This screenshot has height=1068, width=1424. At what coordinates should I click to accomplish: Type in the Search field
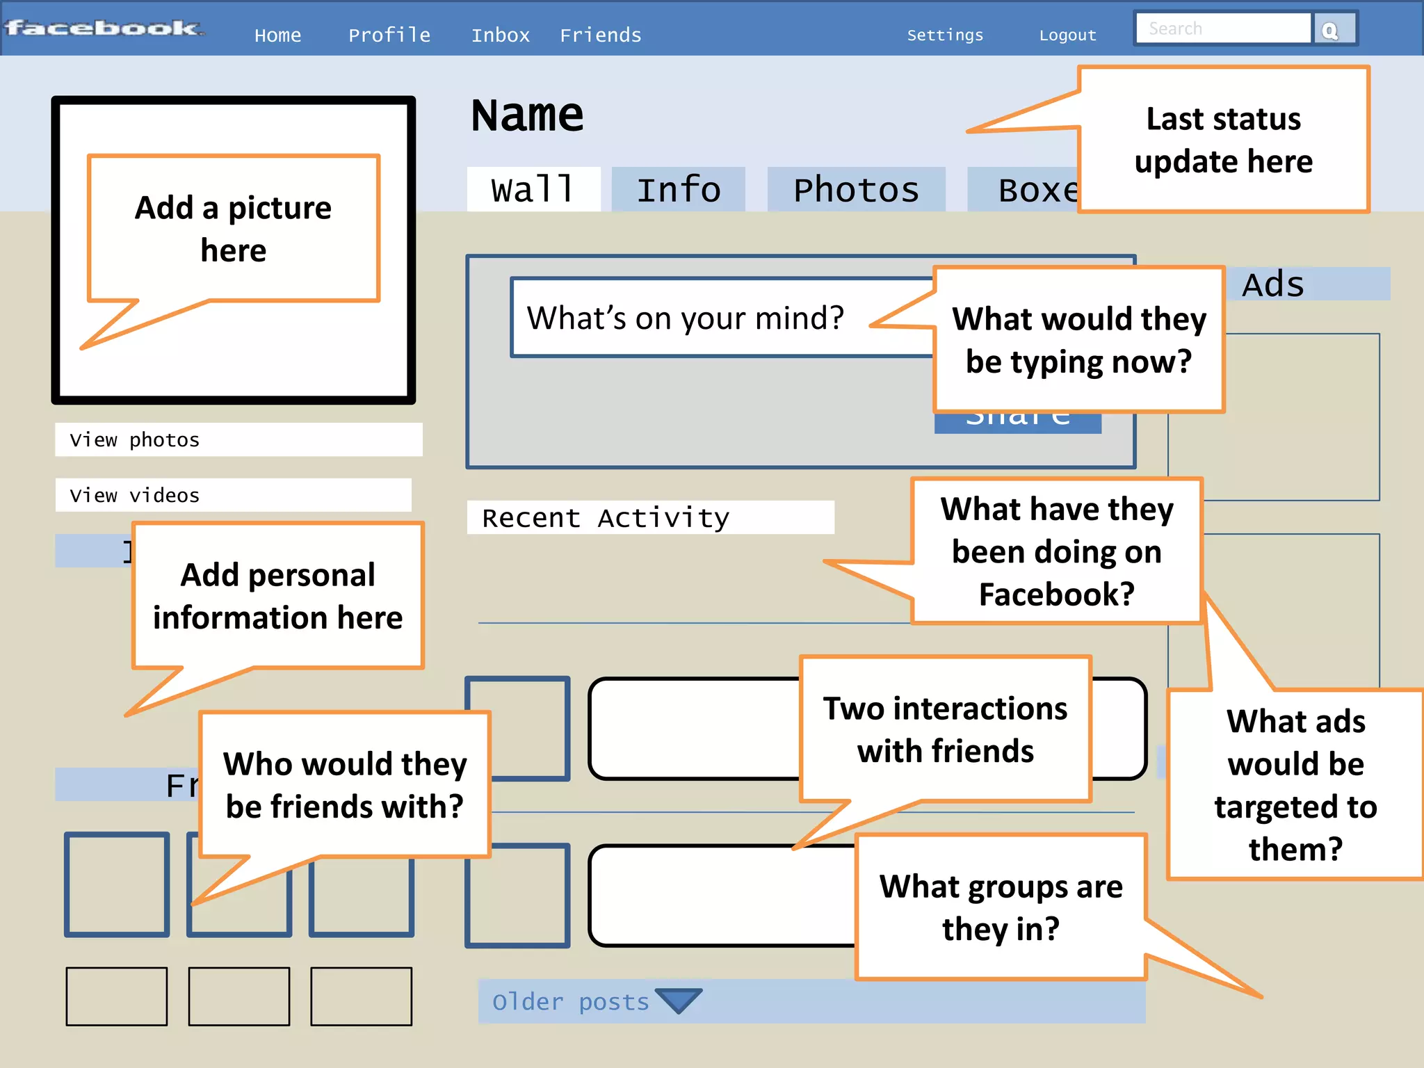(x=1224, y=29)
